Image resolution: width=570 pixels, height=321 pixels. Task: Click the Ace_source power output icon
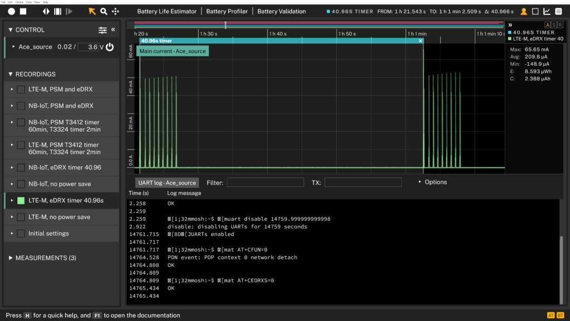tap(110, 47)
